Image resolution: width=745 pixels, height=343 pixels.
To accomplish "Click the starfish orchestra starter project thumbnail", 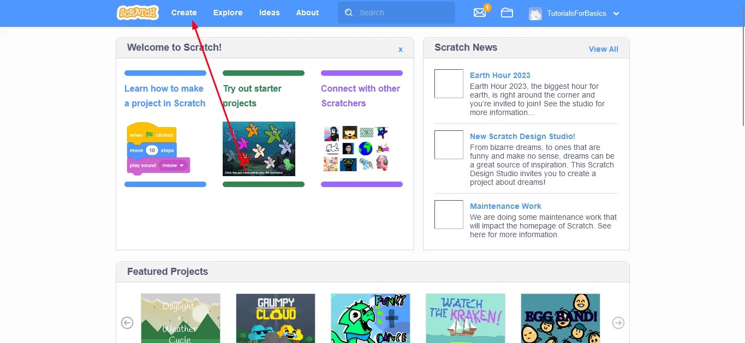I will [x=259, y=148].
